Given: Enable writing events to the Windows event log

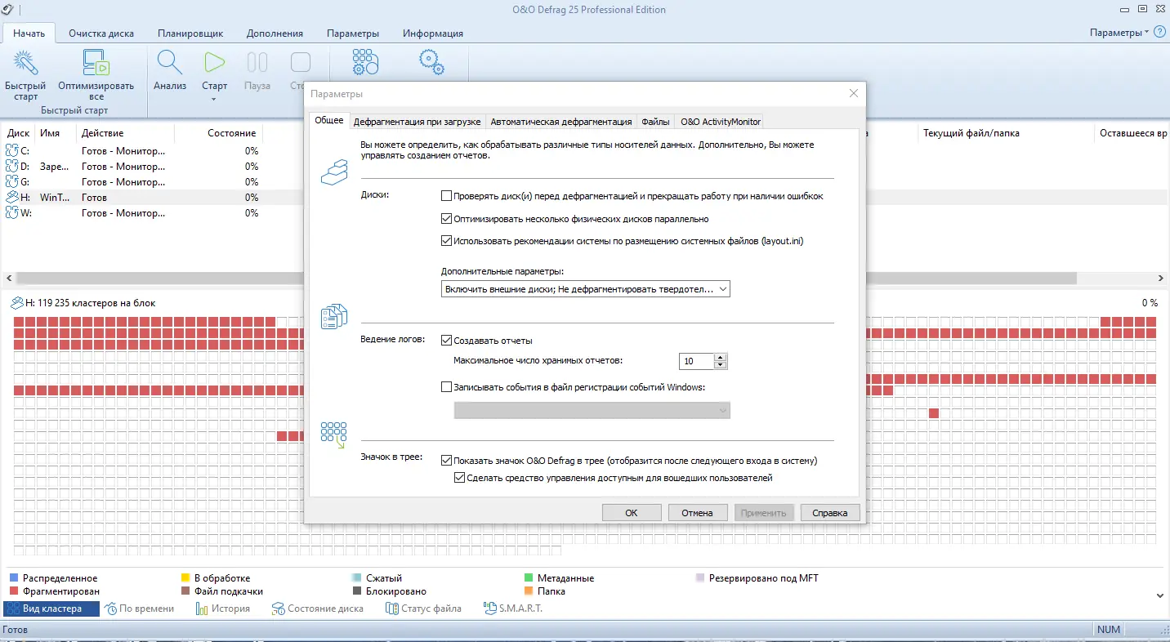Looking at the screenshot, I should (446, 387).
